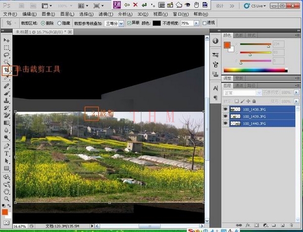This screenshot has width=303, height=232.
Task: Select the Rectangle shape tool
Action: click(x=7, y=168)
